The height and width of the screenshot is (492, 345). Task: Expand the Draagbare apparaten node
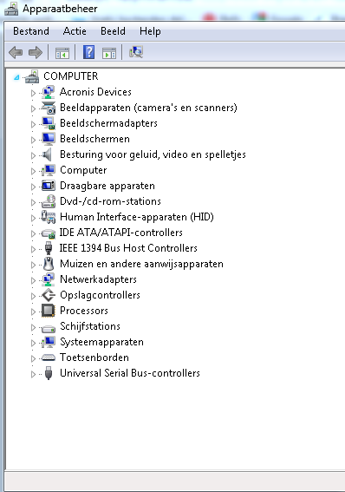[x=33, y=187]
